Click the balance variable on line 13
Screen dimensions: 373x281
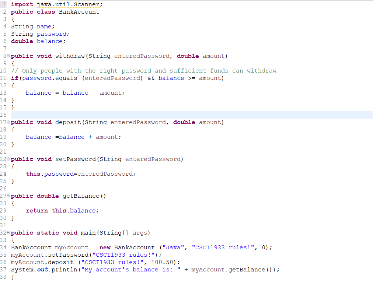[x=38, y=92]
